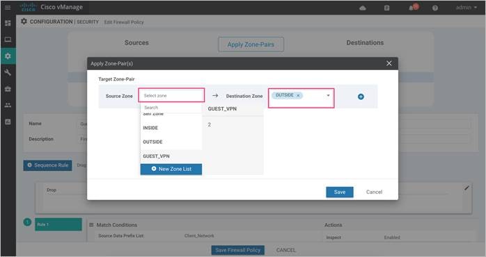Open the Dashboard icon in sidebar
The height and width of the screenshot is (257, 486).
pyautogui.click(x=8, y=23)
